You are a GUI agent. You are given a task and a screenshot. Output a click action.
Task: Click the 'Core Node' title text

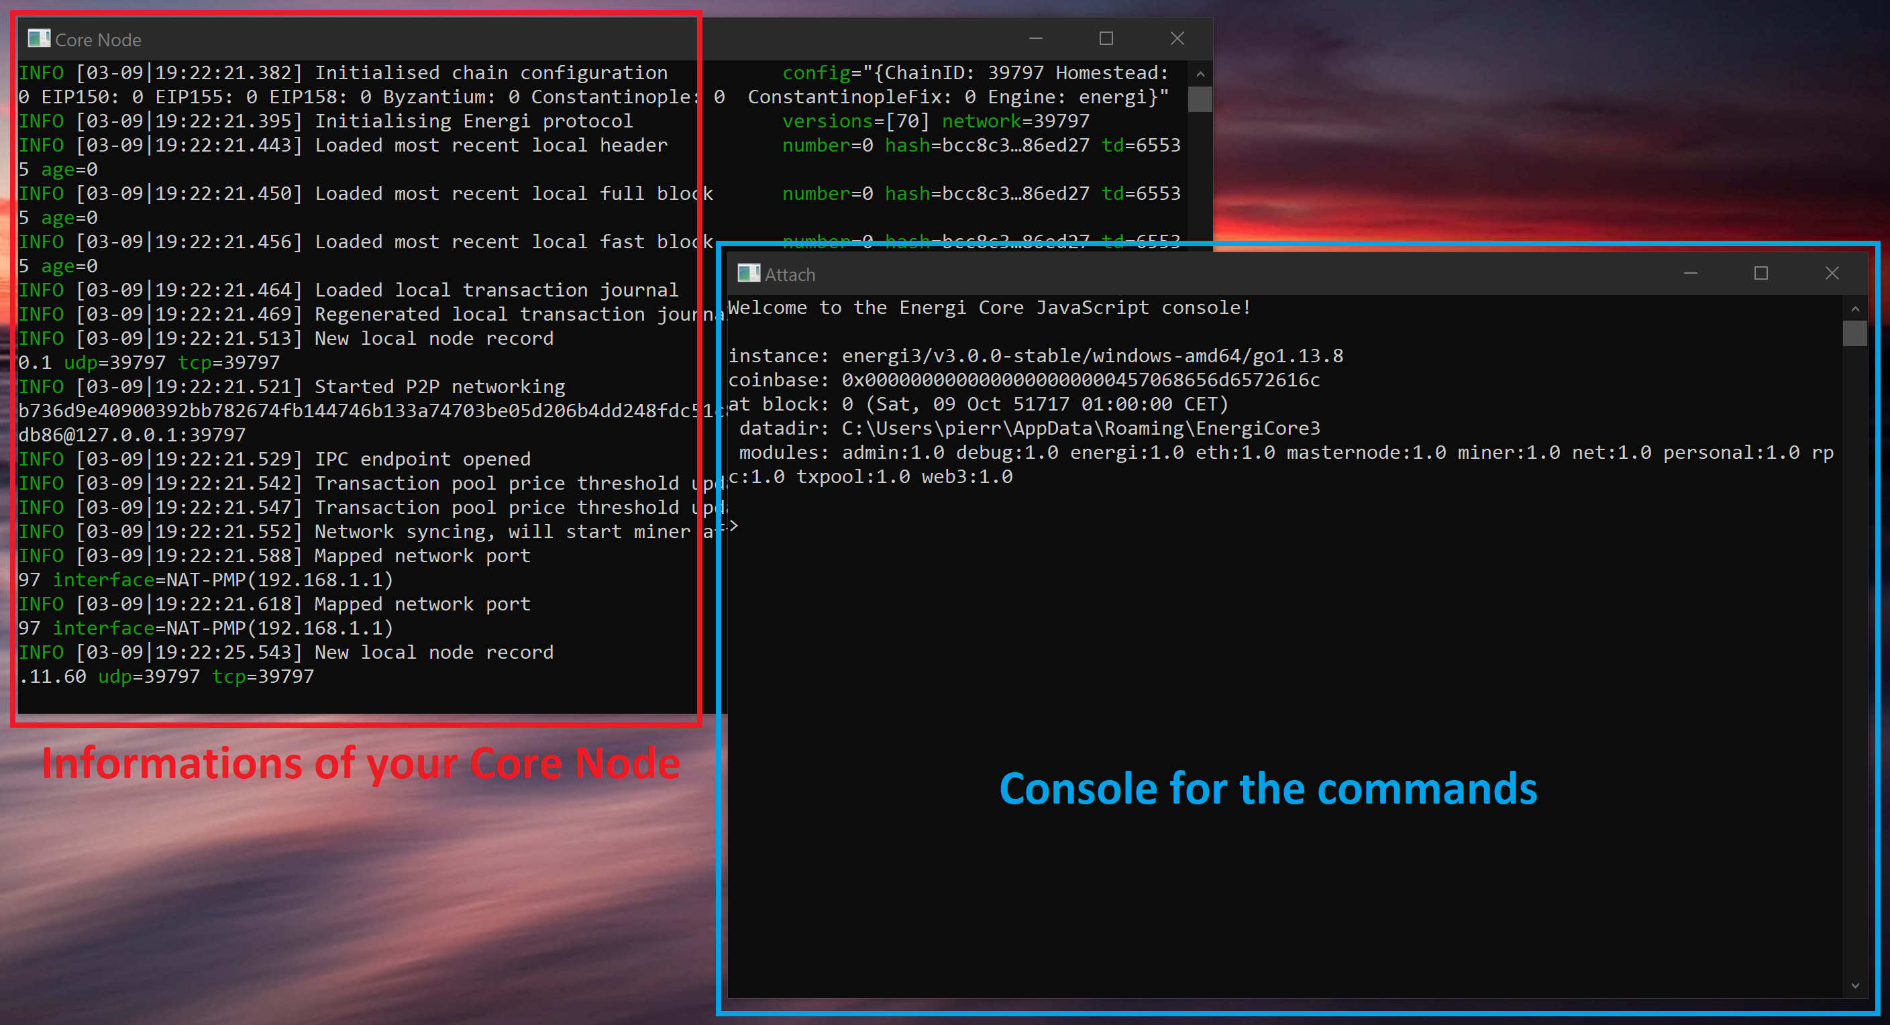pos(99,40)
